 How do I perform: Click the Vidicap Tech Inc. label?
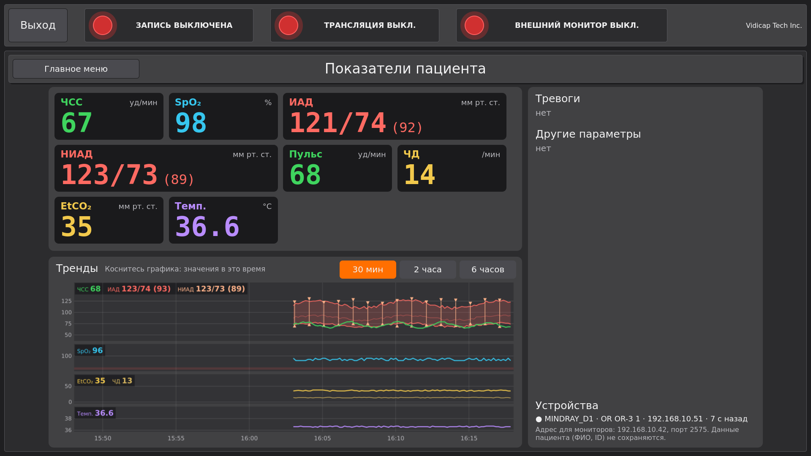(774, 25)
